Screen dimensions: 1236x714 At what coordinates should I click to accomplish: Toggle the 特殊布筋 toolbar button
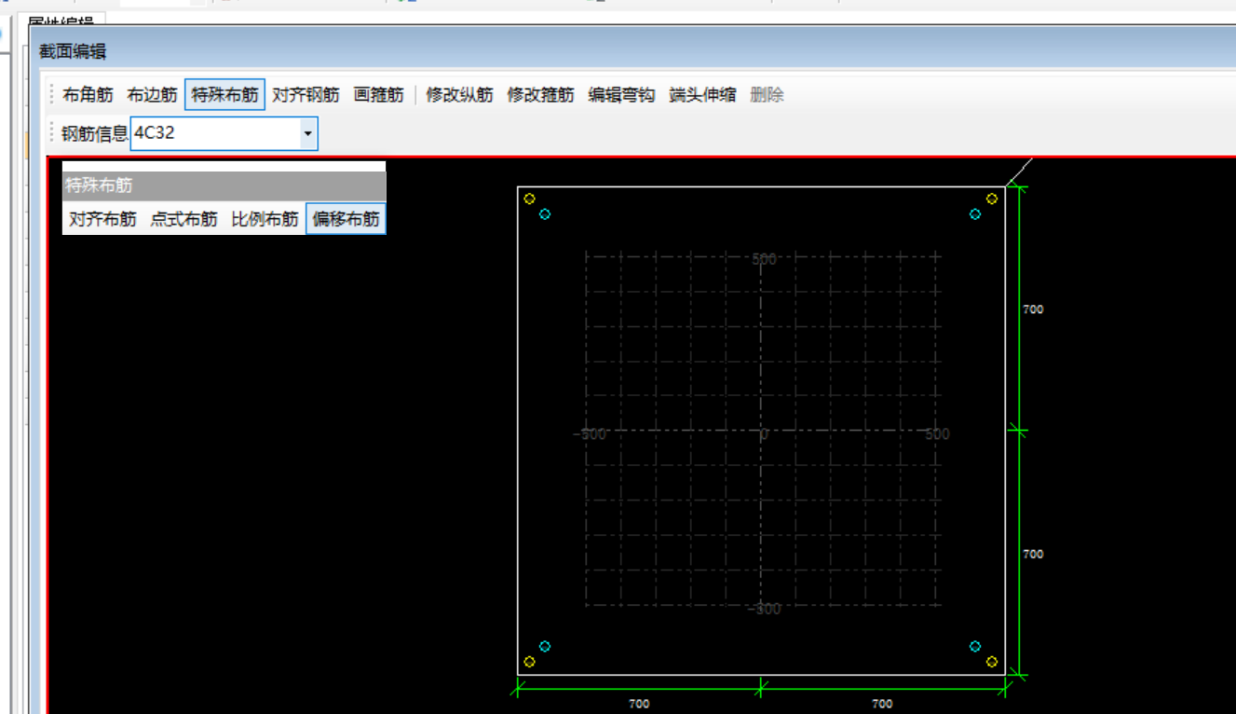coord(225,95)
